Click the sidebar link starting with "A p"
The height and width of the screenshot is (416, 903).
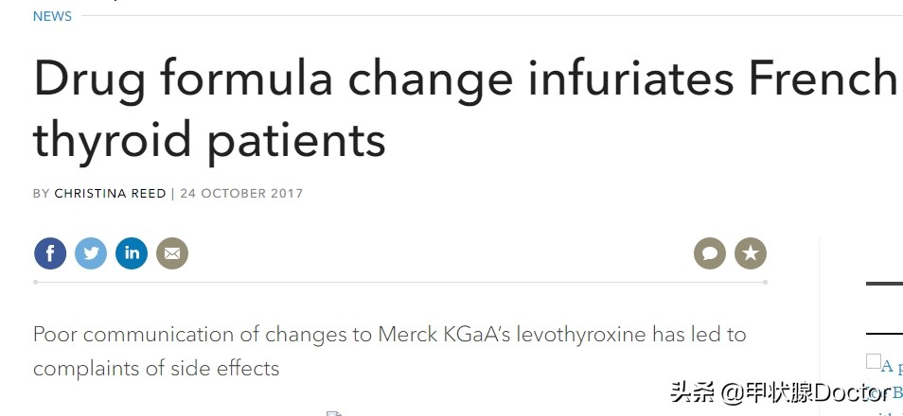tap(892, 366)
